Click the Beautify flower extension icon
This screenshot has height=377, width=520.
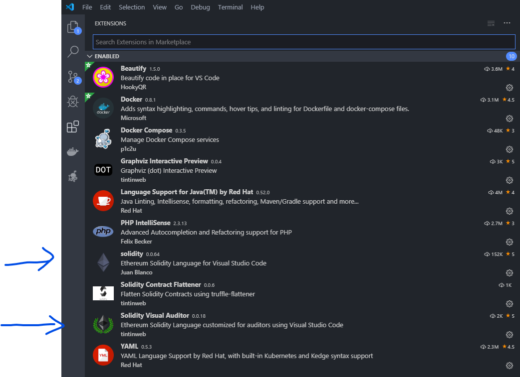(x=103, y=77)
